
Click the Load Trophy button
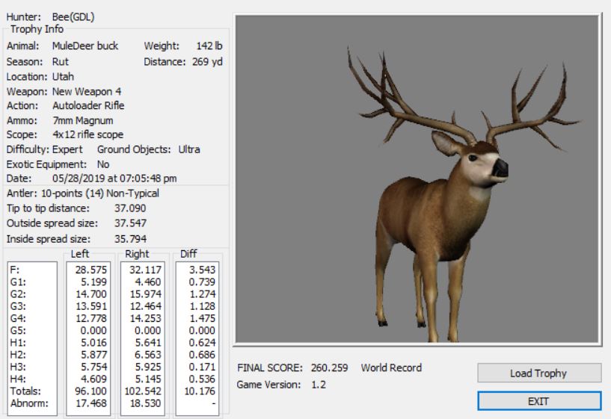(x=538, y=373)
